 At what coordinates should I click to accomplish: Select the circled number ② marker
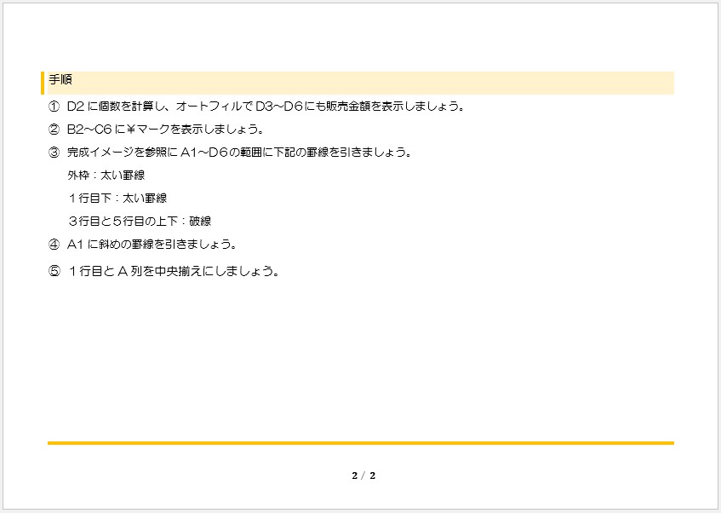[54, 130]
